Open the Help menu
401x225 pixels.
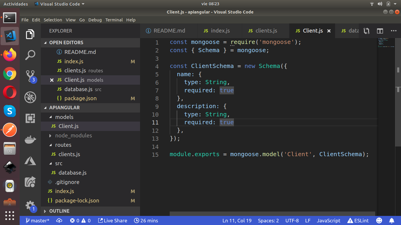click(x=131, y=20)
